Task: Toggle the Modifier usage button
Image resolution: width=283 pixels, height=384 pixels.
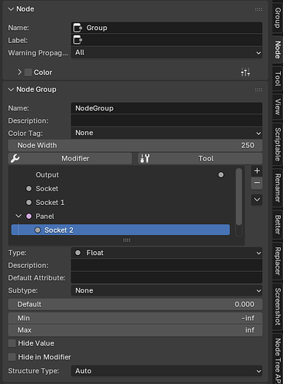Action: [70, 158]
